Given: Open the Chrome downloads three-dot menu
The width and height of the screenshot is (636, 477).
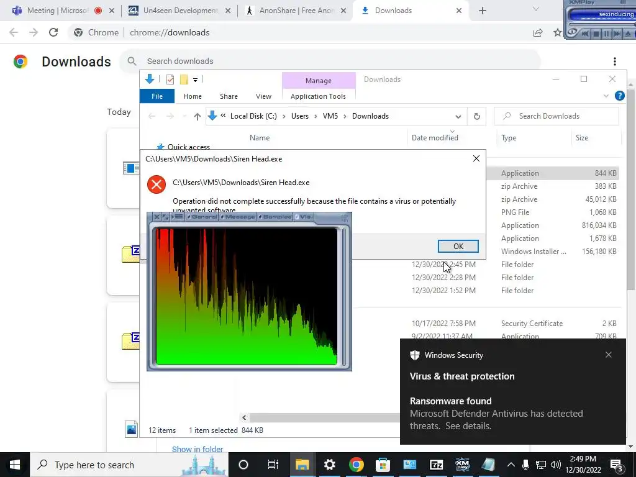Looking at the screenshot, I should [614, 61].
